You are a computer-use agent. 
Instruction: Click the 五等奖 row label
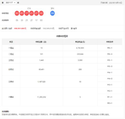click(11, 82)
